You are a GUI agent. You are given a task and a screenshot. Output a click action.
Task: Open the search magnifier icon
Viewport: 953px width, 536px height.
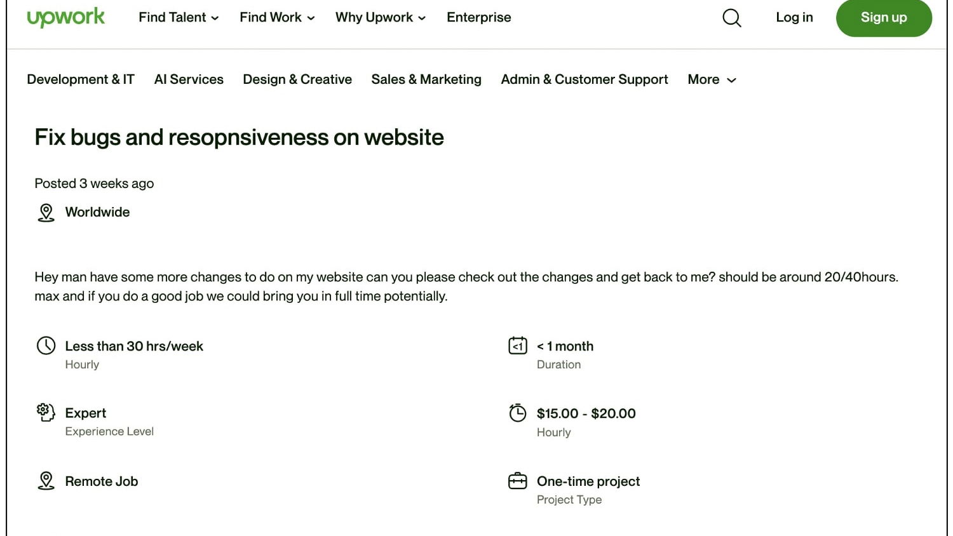(732, 18)
